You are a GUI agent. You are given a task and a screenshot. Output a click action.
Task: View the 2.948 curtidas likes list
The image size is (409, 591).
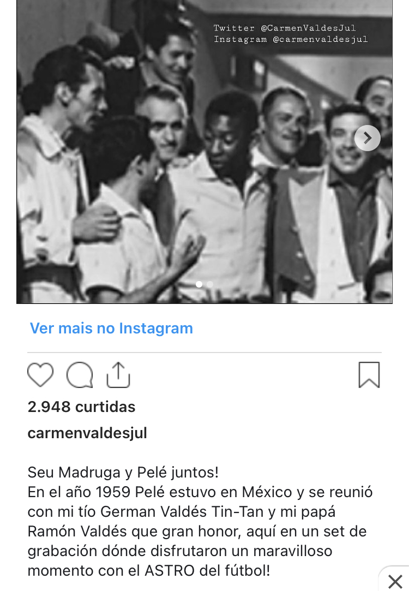[81, 407]
